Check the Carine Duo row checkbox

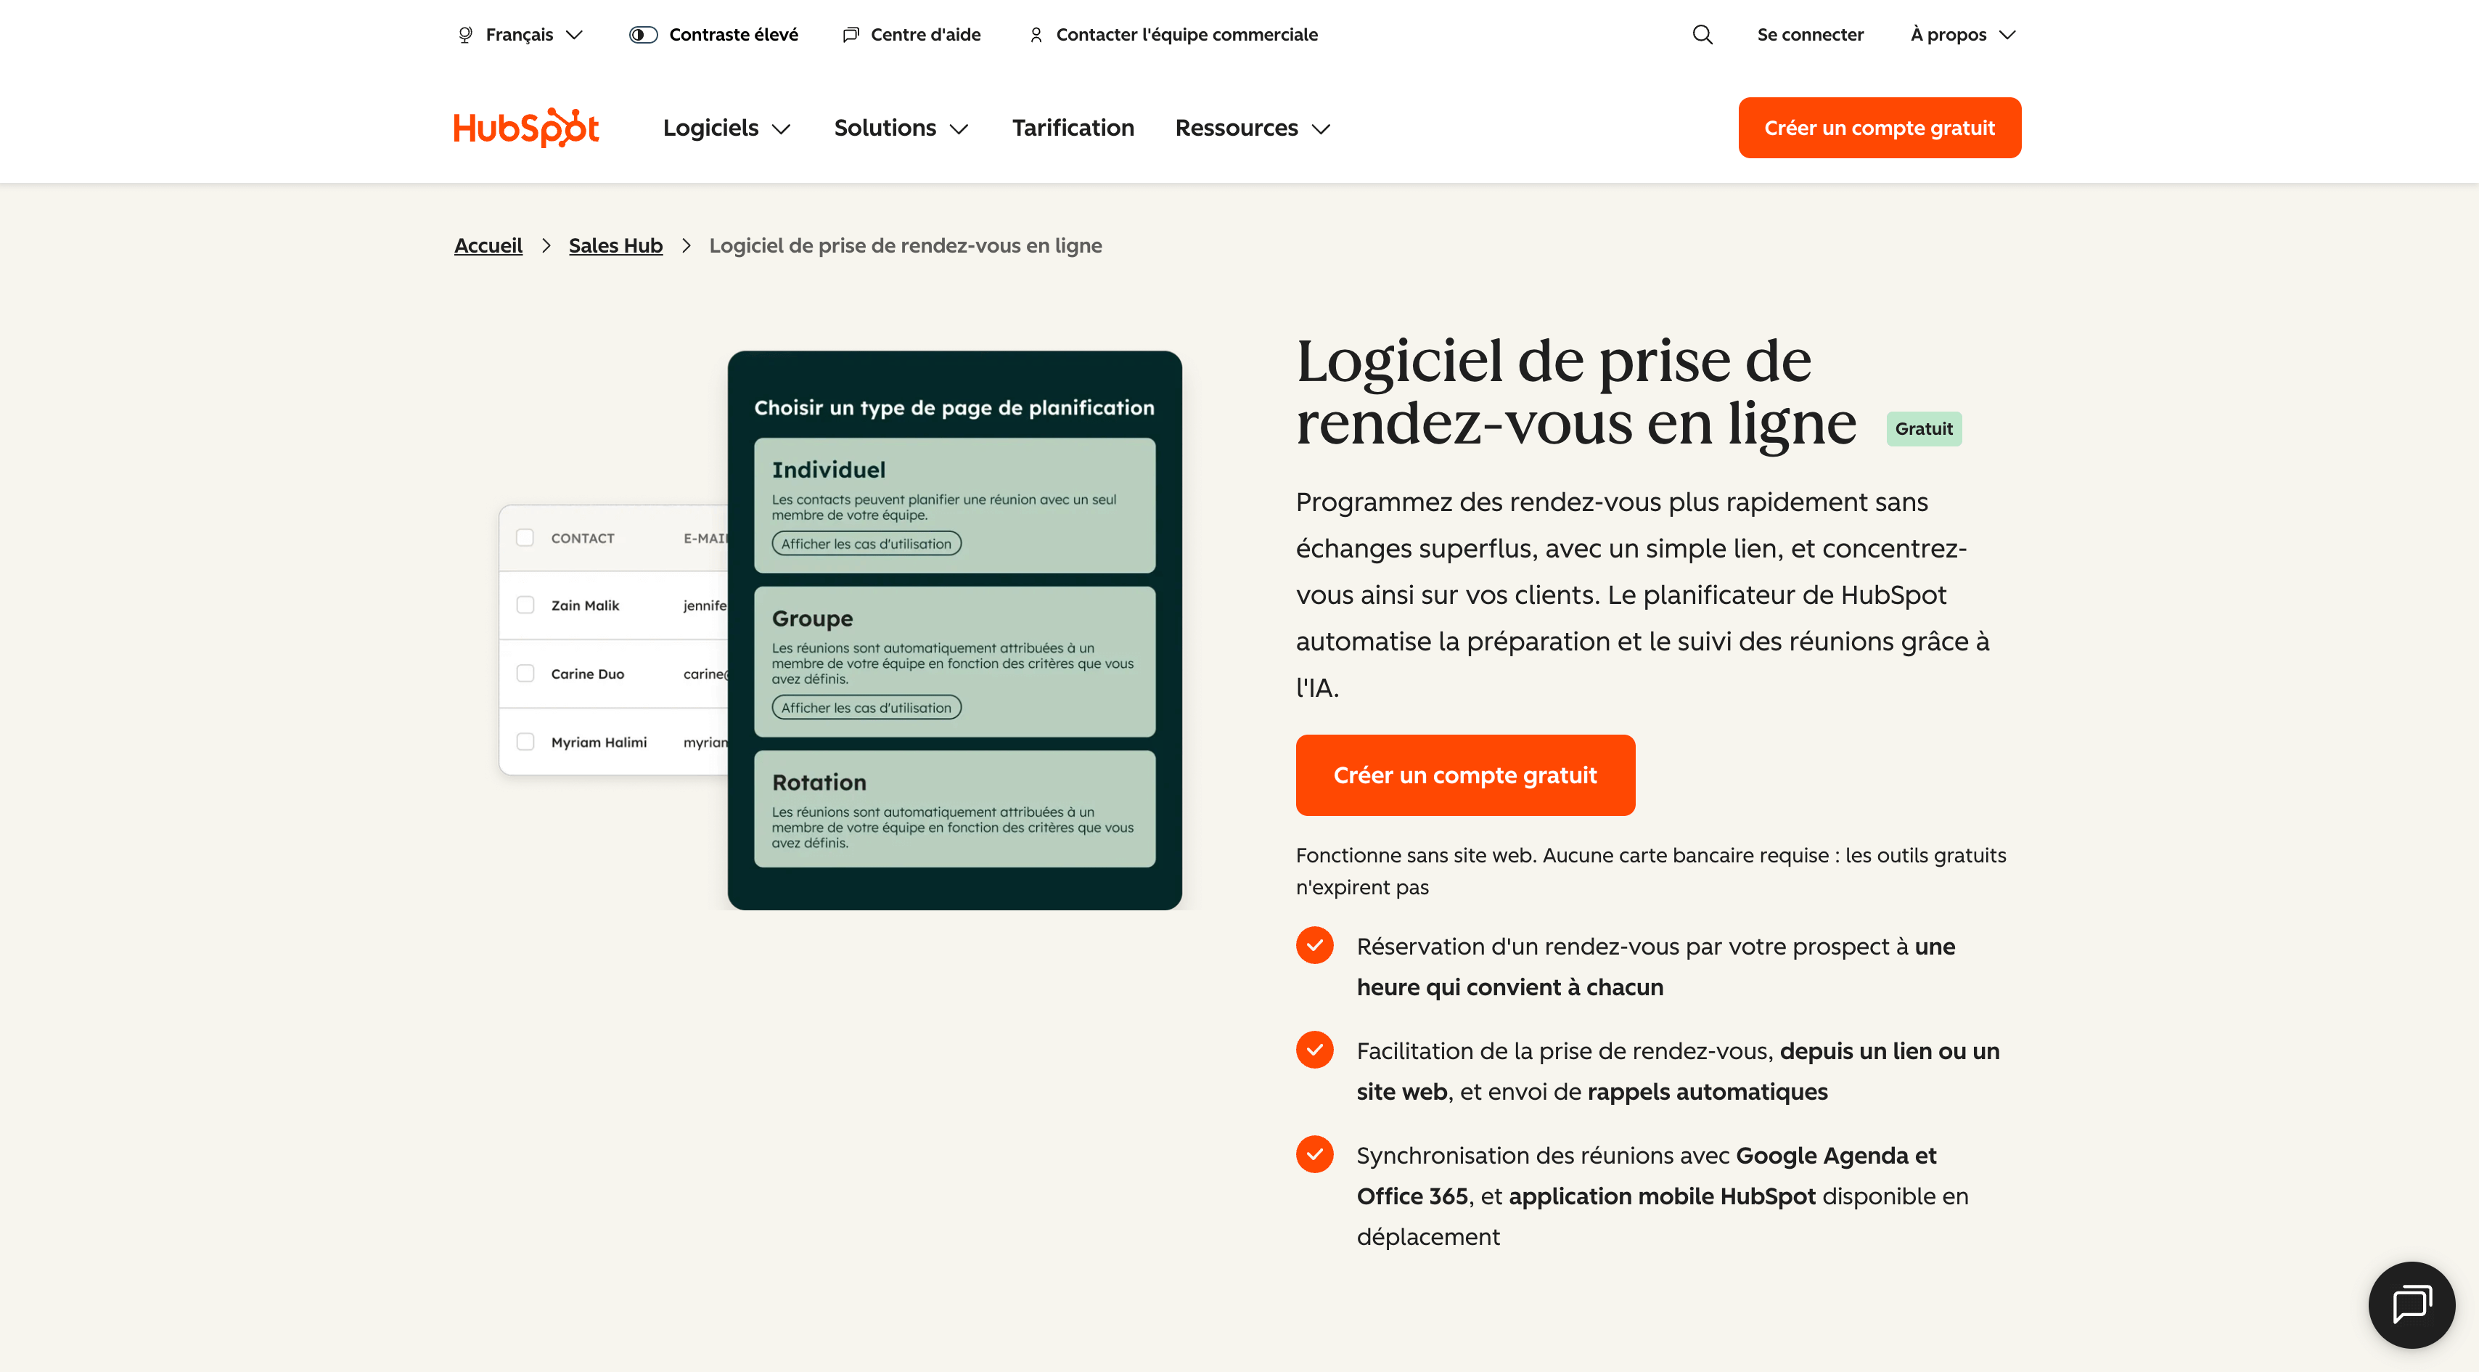(x=525, y=673)
